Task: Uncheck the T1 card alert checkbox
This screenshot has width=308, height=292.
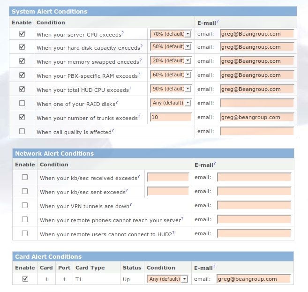Action: click(x=25, y=279)
